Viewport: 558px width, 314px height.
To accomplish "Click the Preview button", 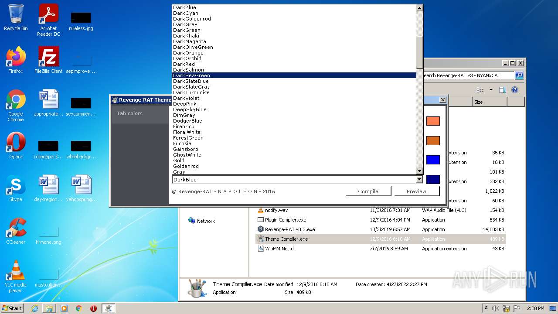I will 416,191.
